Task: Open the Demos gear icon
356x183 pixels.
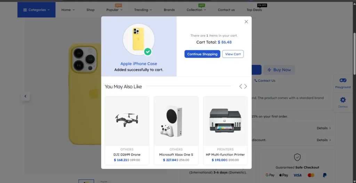Action: coord(343,100)
